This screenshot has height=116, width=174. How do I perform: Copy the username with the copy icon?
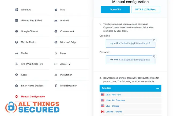click(x=154, y=40)
